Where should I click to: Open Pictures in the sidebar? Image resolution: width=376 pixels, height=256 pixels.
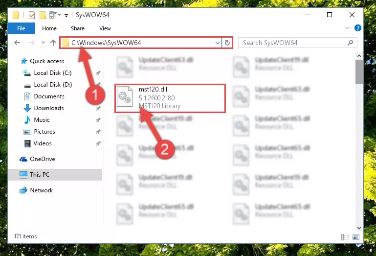click(x=44, y=132)
